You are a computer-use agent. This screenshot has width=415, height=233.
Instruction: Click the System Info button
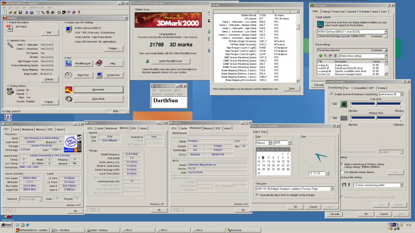point(113,75)
